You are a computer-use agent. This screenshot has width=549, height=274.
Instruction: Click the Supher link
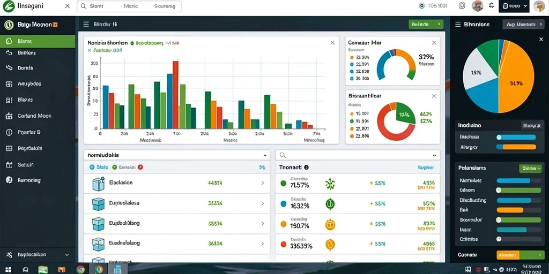(426, 168)
